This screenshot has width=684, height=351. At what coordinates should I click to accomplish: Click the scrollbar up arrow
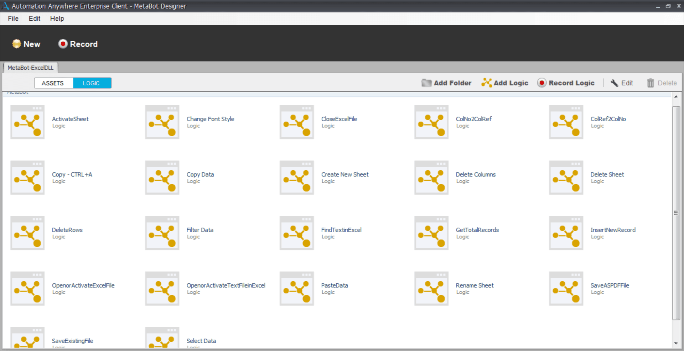tap(676, 97)
